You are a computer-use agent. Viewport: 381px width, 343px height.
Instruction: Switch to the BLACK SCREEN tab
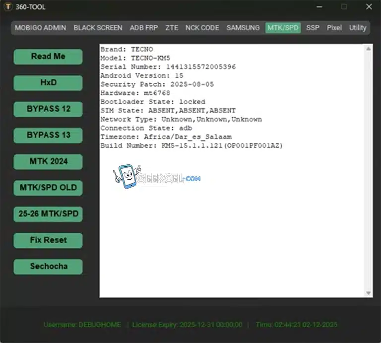(x=98, y=28)
